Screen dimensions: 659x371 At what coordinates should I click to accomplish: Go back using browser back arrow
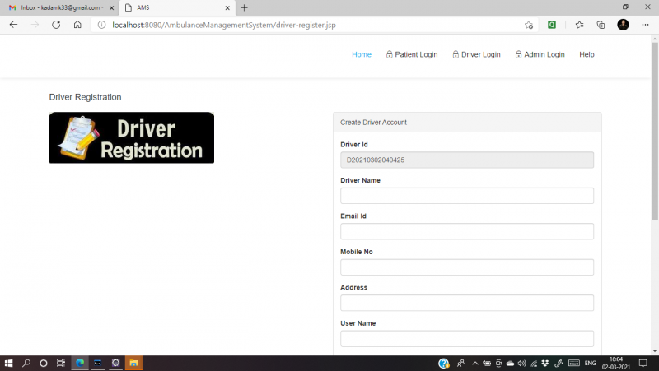(13, 25)
